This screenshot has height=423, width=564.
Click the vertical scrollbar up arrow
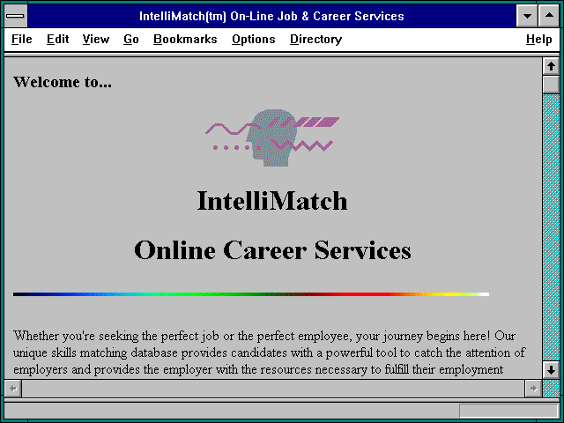551,67
